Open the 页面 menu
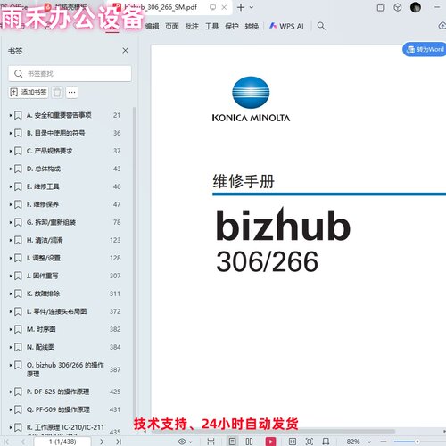This screenshot has height=446, width=446. point(172,26)
